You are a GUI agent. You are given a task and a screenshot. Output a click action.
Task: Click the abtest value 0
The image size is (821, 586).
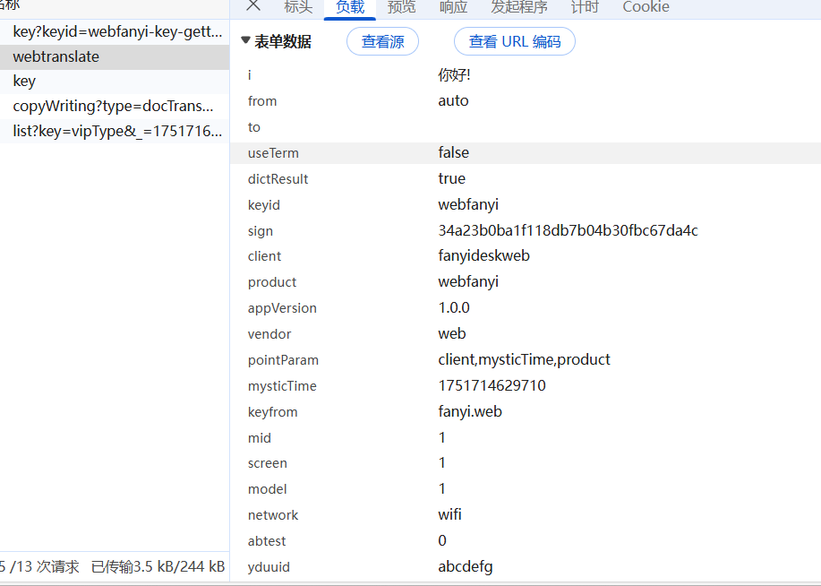coord(442,541)
